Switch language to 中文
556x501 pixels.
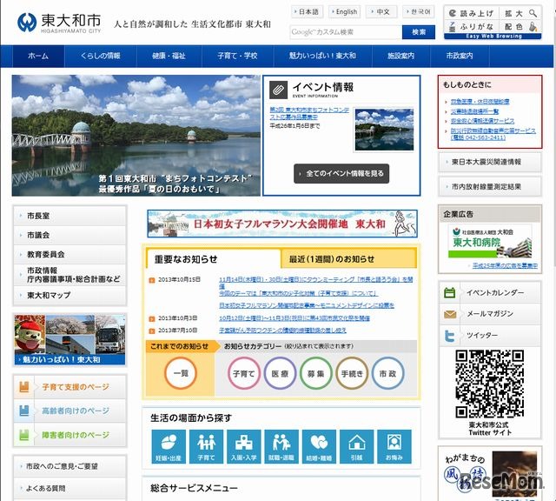381,11
